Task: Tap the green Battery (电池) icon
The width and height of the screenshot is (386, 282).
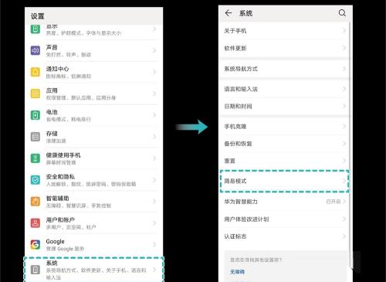Action: coord(36,115)
